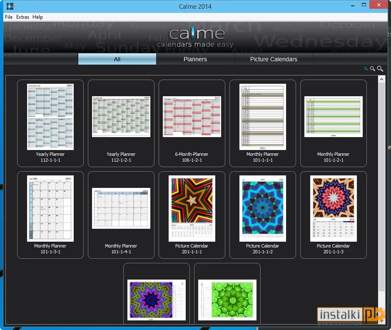Viewport: 391px width, 330px height.
Task: Open the Extras menu
Action: (x=22, y=17)
